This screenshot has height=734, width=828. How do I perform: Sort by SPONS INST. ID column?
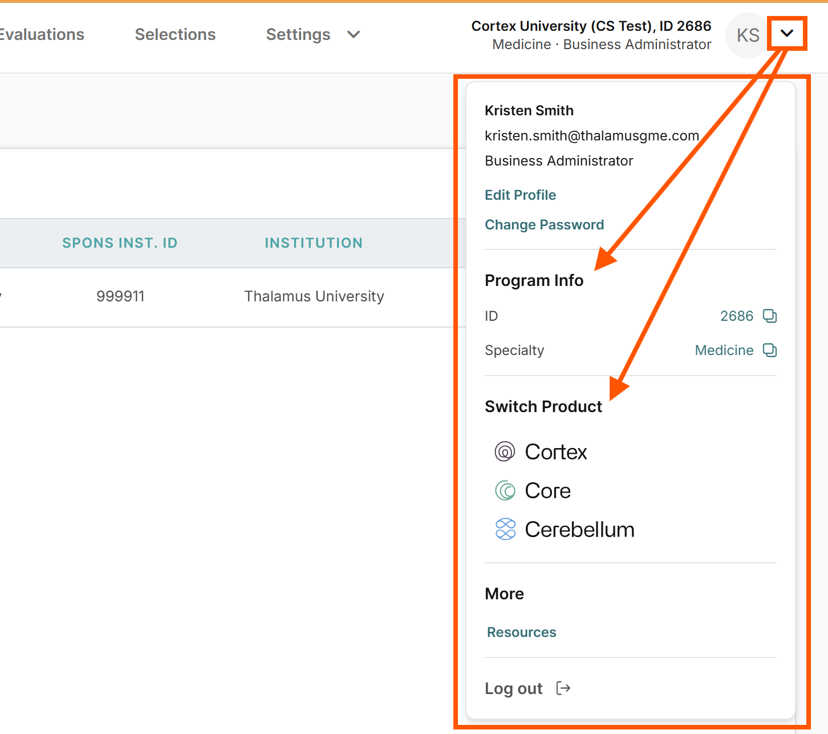120,243
